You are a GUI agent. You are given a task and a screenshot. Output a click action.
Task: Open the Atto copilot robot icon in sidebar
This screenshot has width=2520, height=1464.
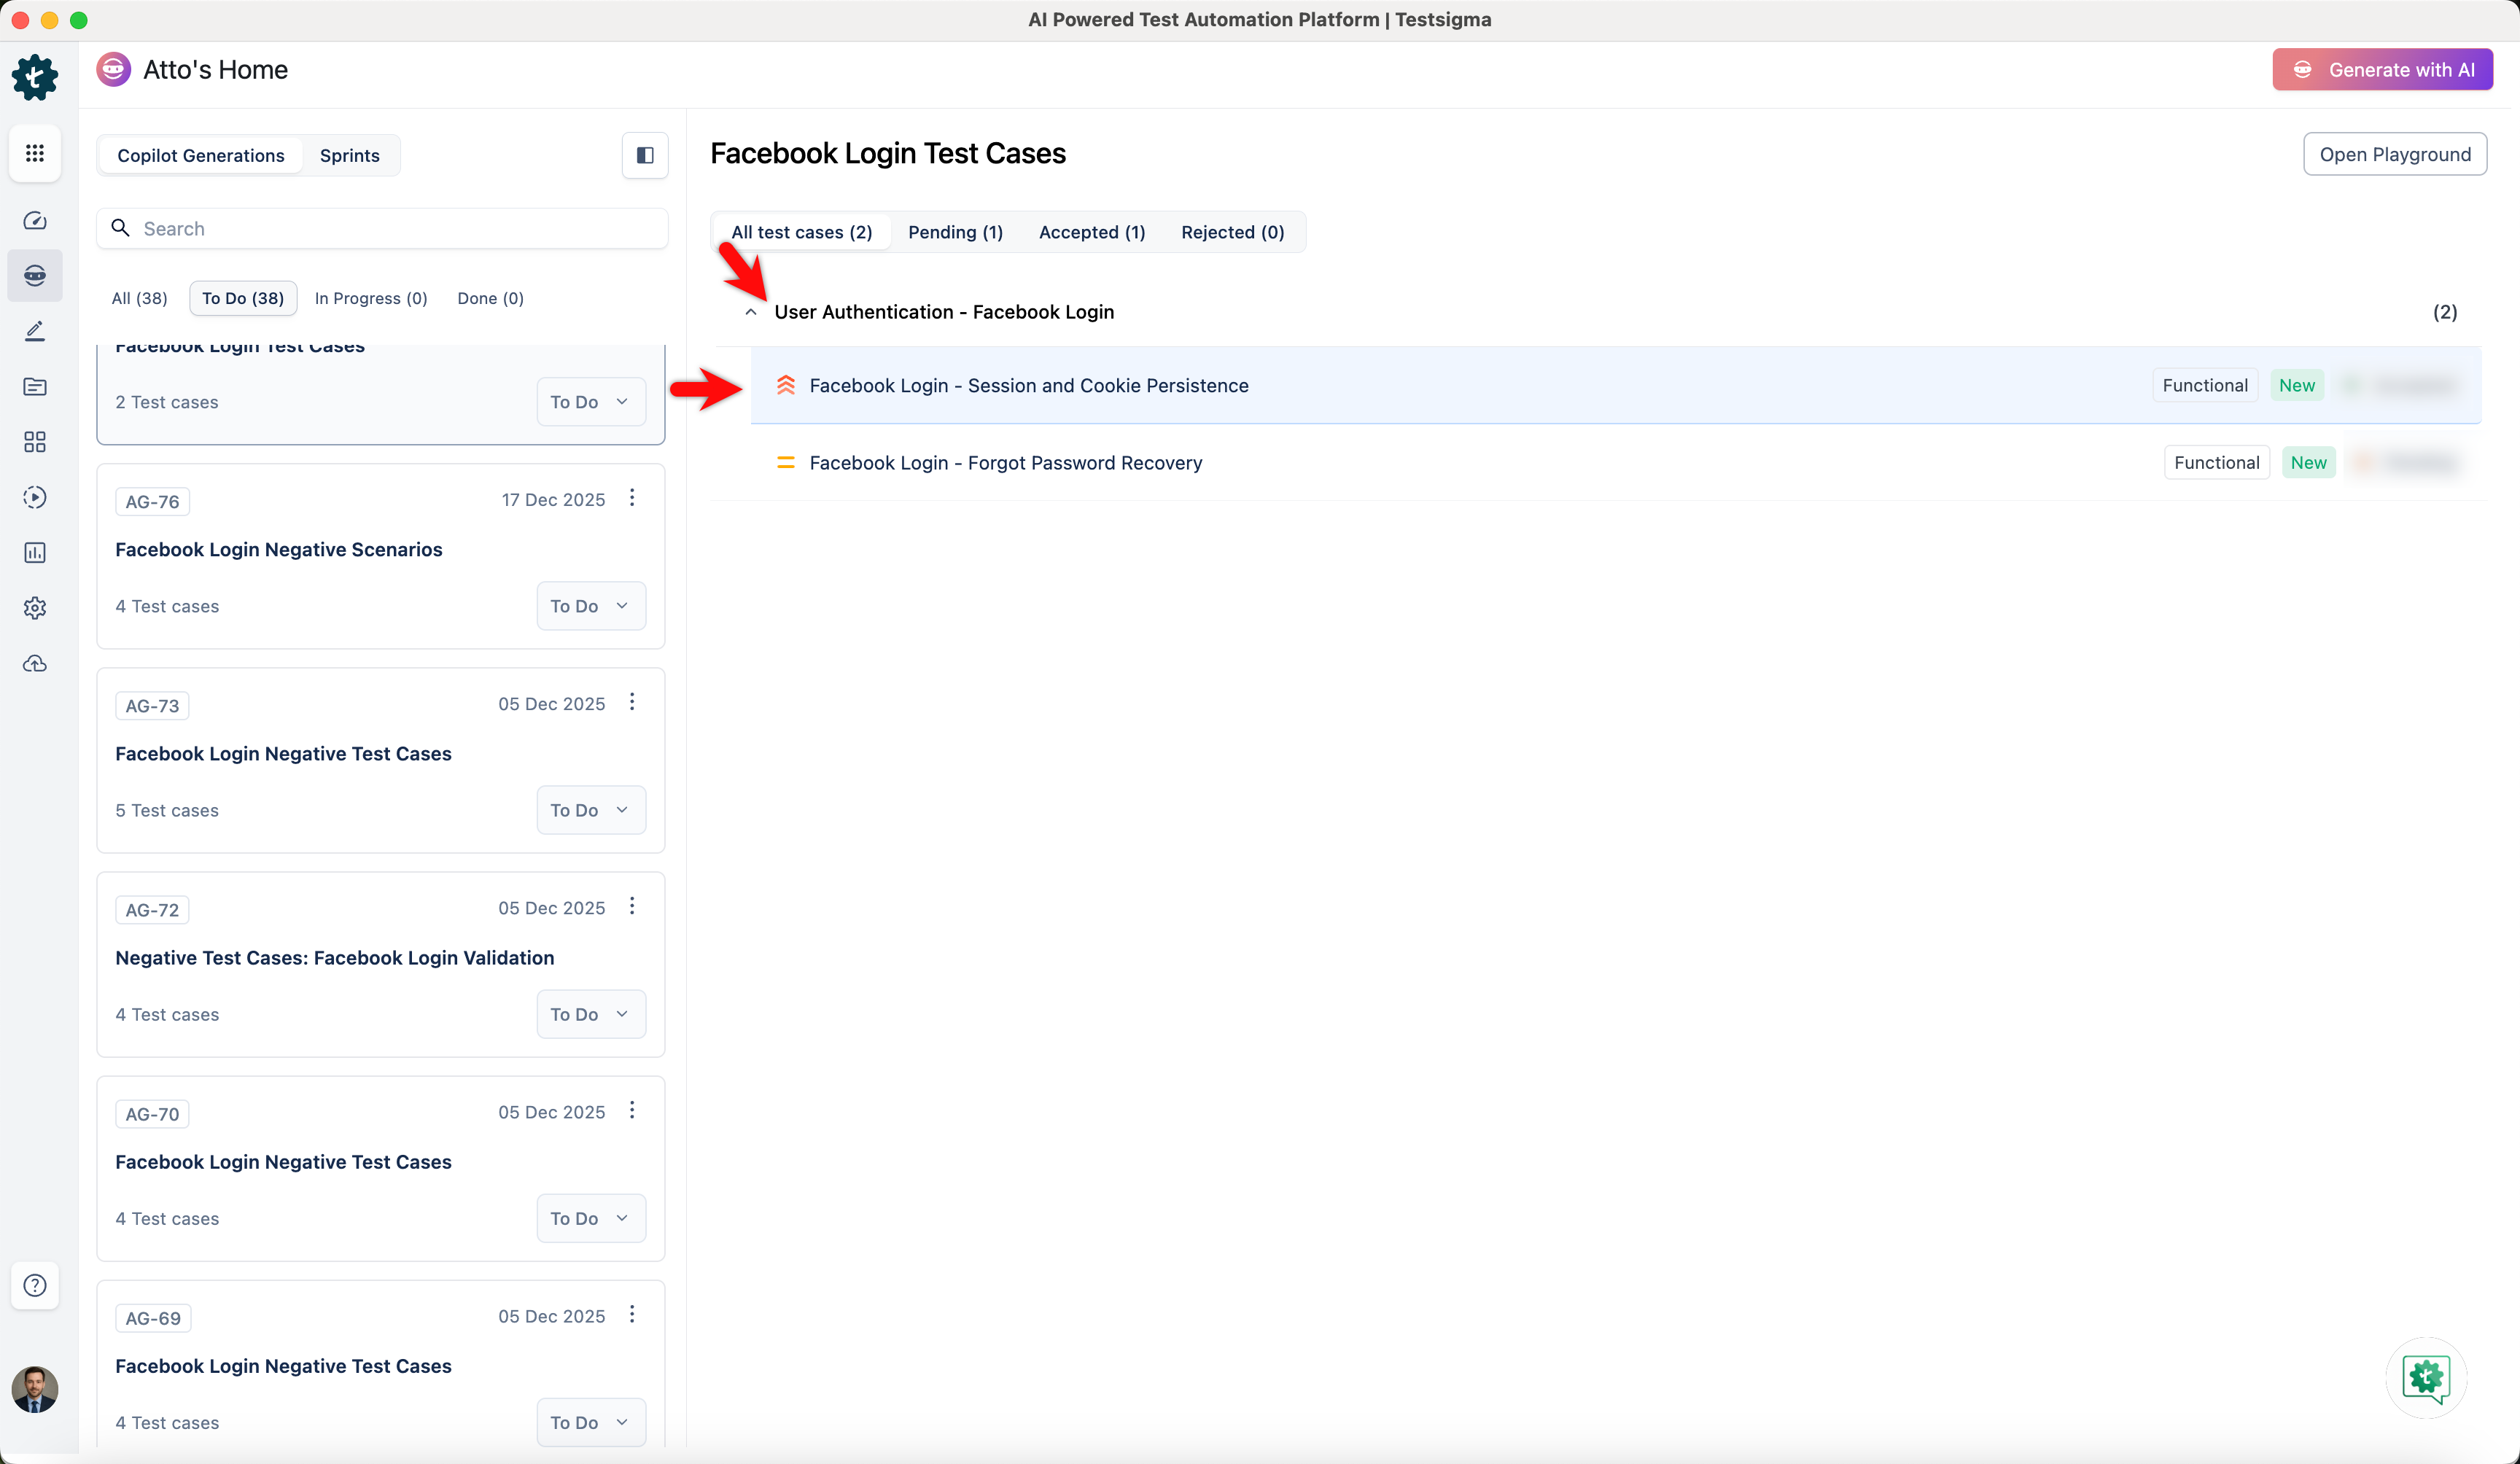[35, 276]
